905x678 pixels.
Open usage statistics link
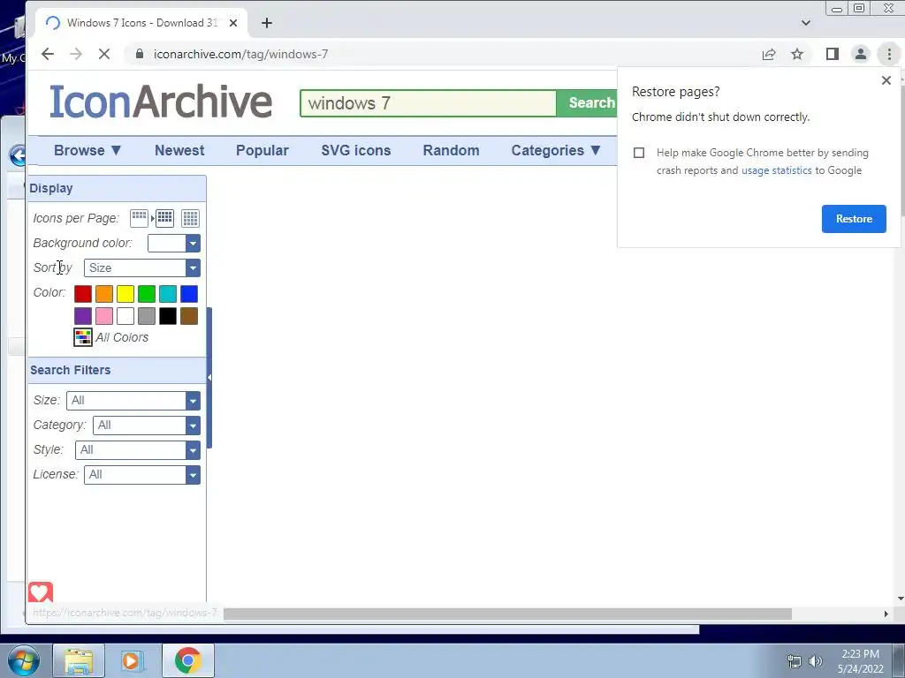tap(776, 170)
